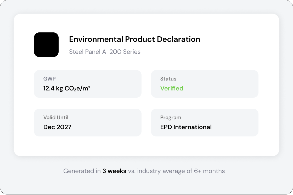This screenshot has width=293, height=195.
Task: Click the bold 3 weeks text
Action: (x=114, y=171)
